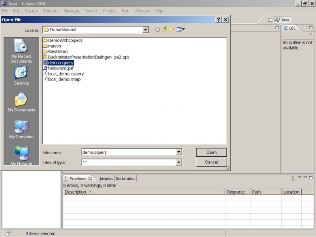Screen dimensions: 316x237
Task: Maximize the editor area
Action: click(x=277, y=27)
